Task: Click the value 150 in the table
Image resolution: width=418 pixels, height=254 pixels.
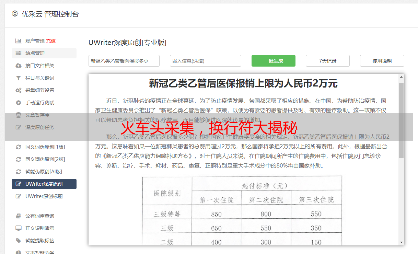Action: pos(316,242)
